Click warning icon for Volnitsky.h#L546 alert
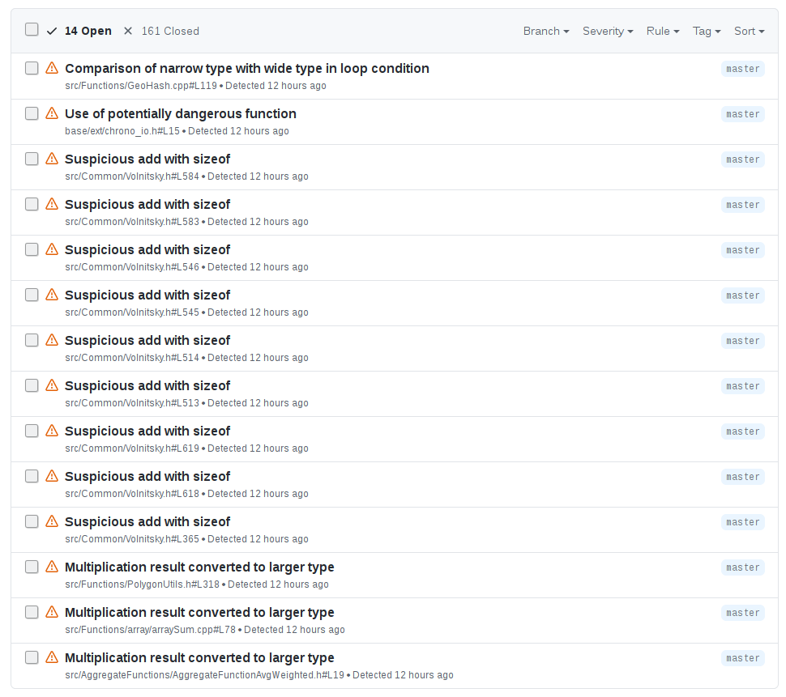The width and height of the screenshot is (786, 697). [52, 249]
